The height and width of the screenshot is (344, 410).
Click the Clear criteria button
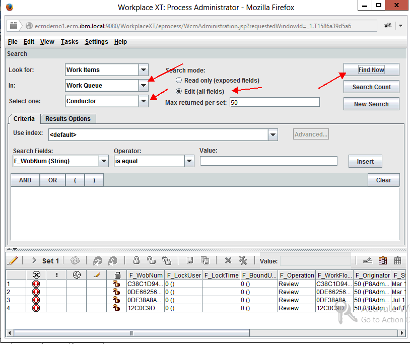pyautogui.click(x=384, y=180)
